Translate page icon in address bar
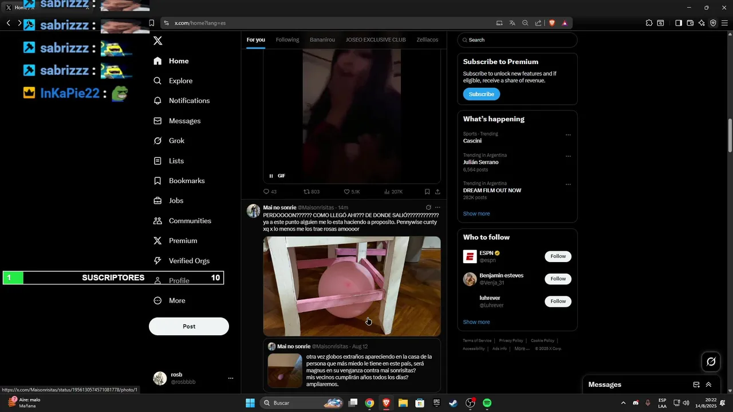Image resolution: width=733 pixels, height=412 pixels. pyautogui.click(x=513, y=23)
